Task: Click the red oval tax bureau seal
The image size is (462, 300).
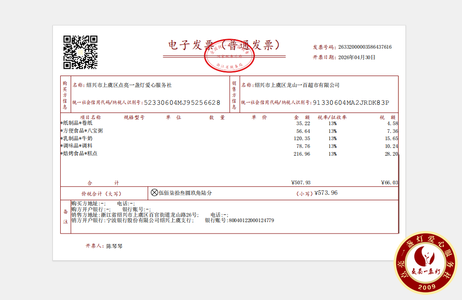Action: (x=229, y=56)
